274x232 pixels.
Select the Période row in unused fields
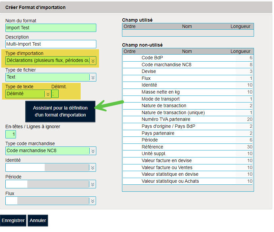188,140
